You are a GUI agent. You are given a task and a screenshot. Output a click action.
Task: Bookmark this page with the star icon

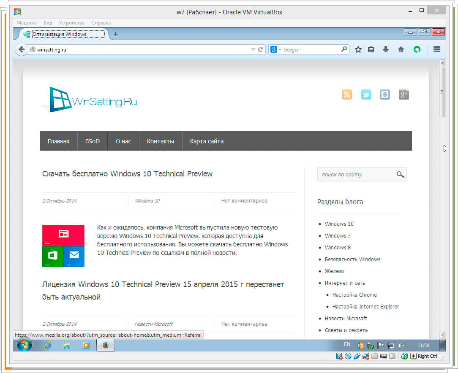(x=358, y=49)
